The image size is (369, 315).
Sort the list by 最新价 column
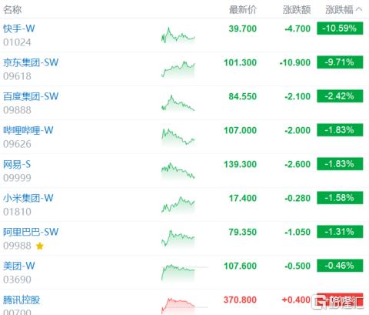243,10
